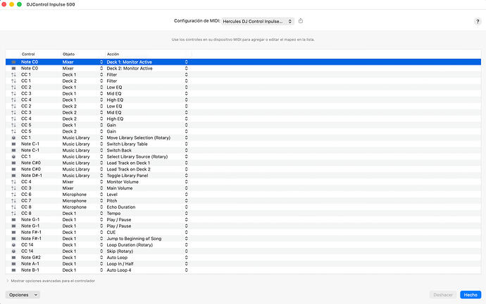Click the Hecho button
Viewport: 486px width, 304px height.
(x=471, y=295)
